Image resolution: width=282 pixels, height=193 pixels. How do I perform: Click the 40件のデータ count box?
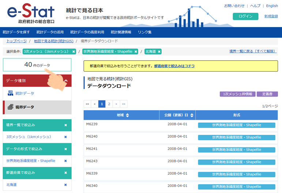37,65
